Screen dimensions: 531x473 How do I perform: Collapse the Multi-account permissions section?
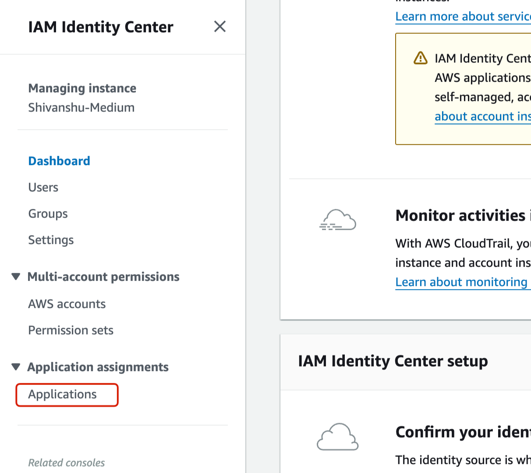pos(16,277)
